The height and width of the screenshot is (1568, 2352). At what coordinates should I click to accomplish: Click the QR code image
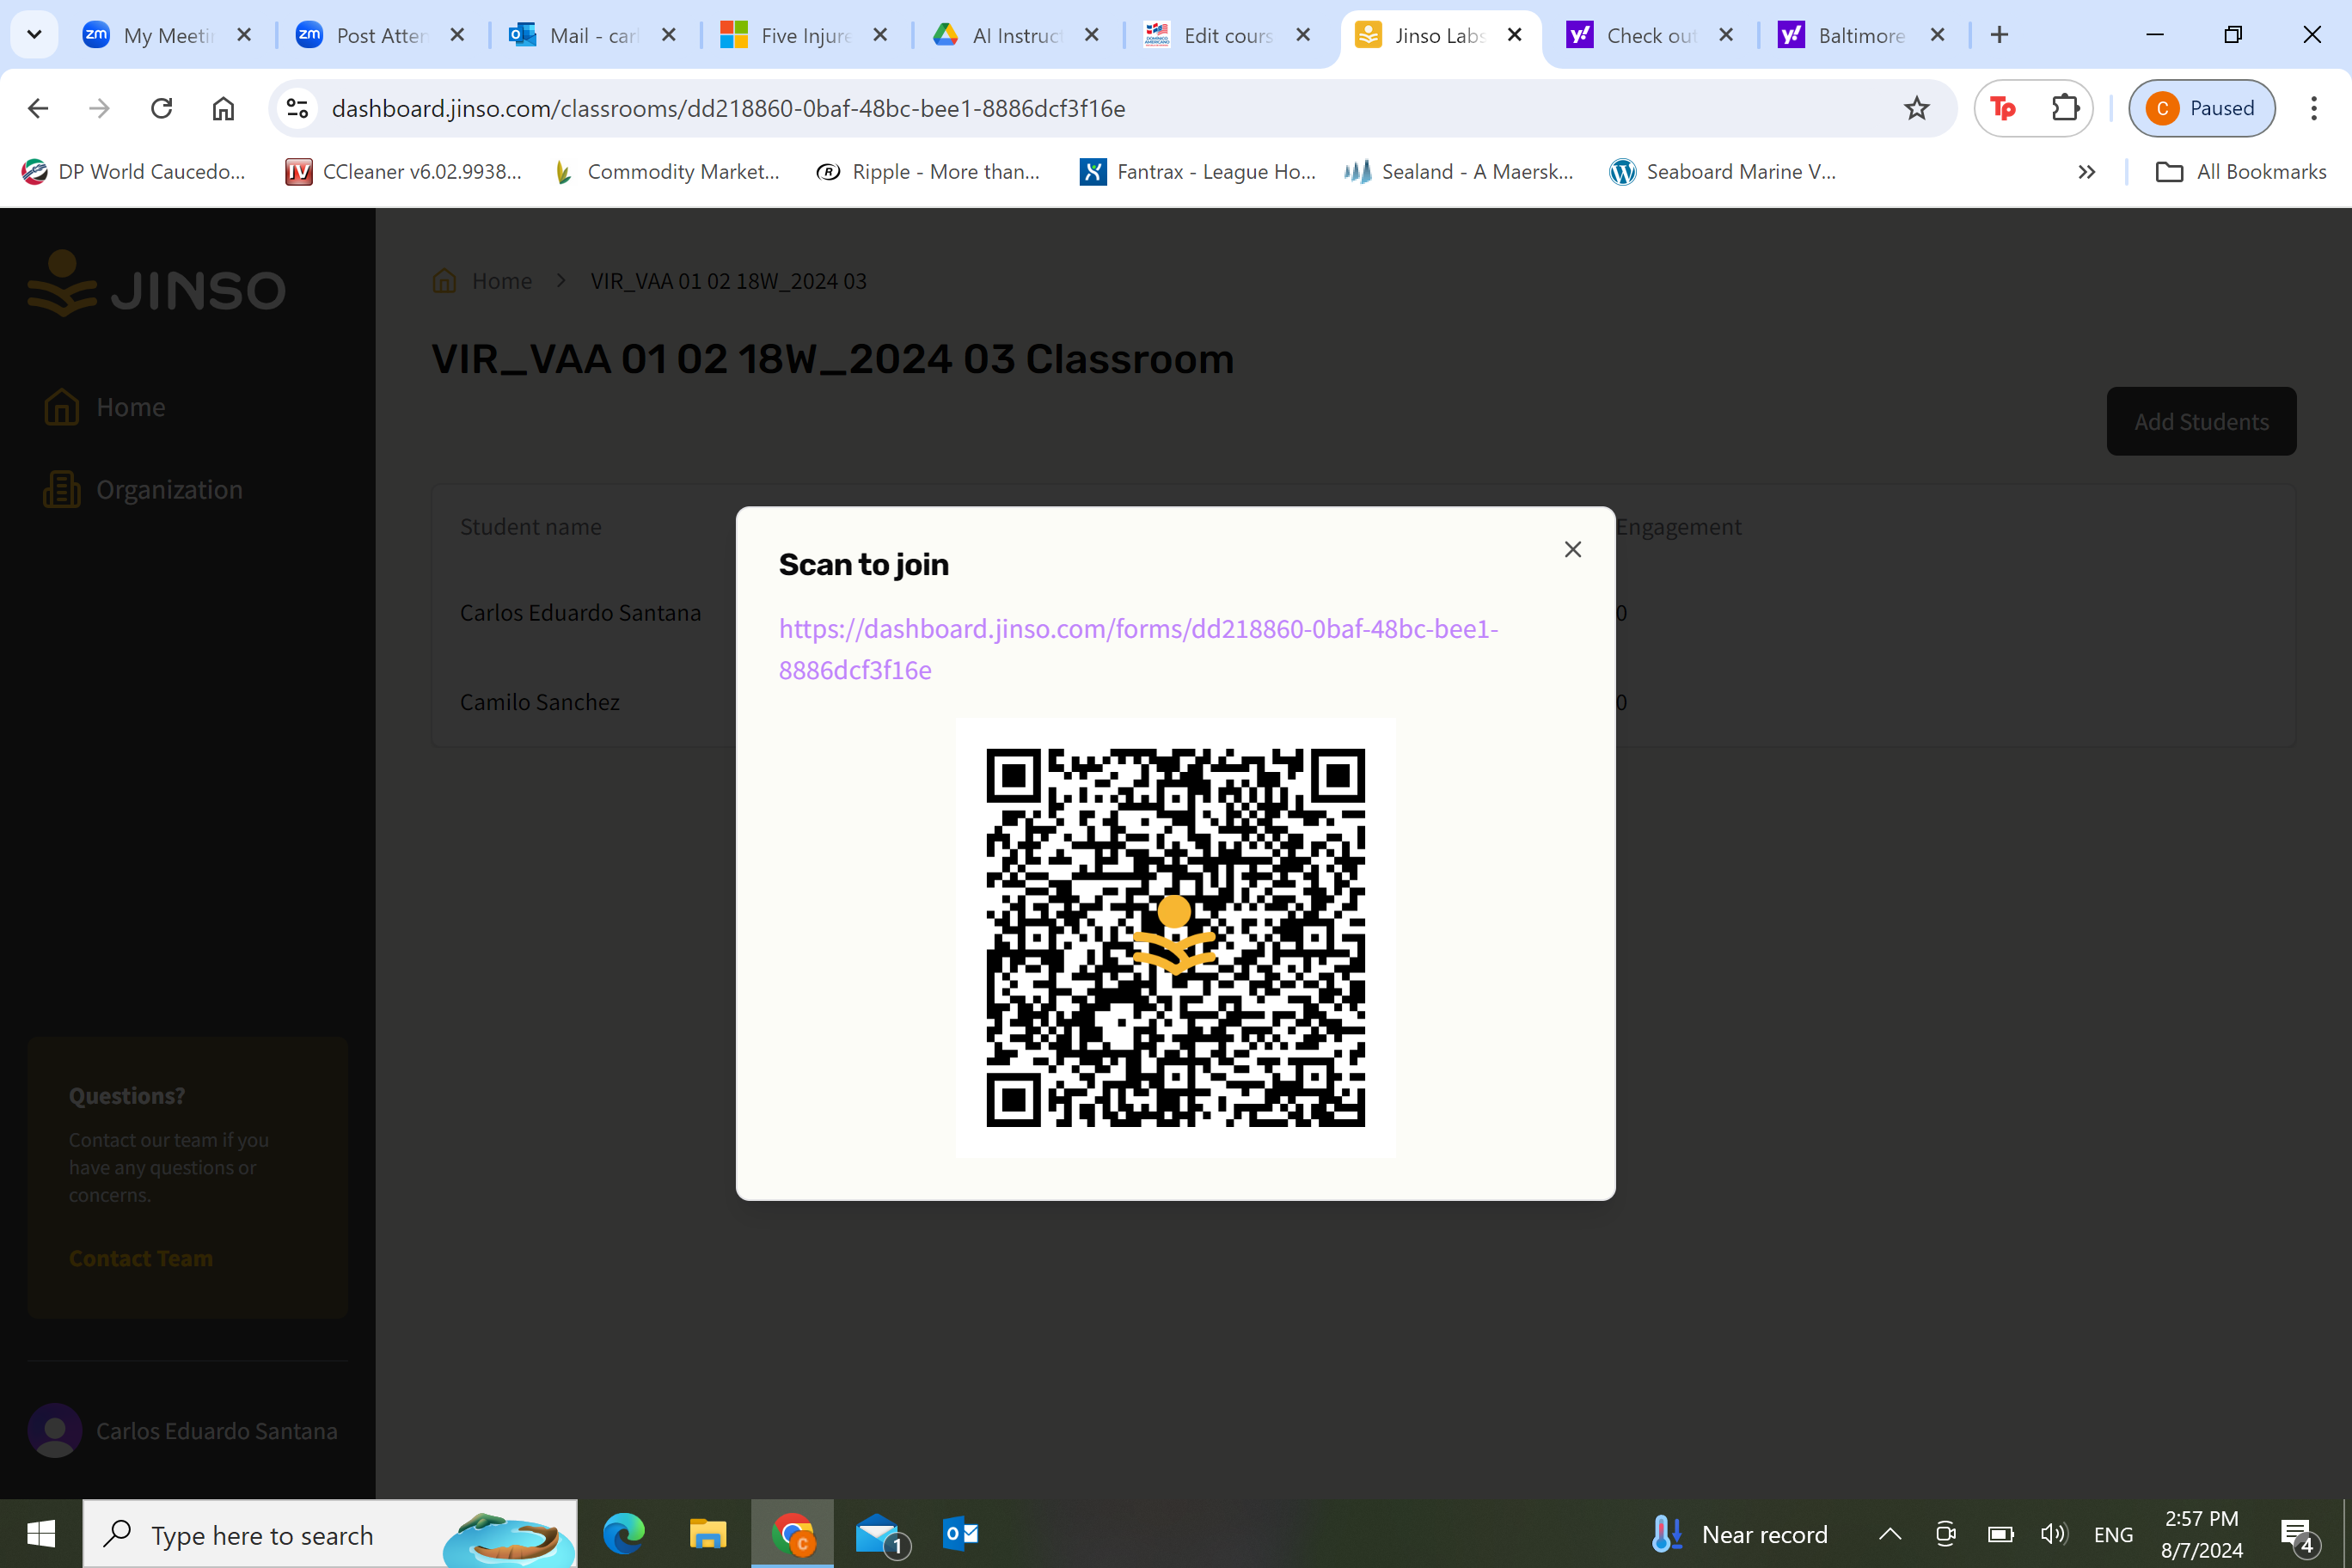[x=1175, y=937]
